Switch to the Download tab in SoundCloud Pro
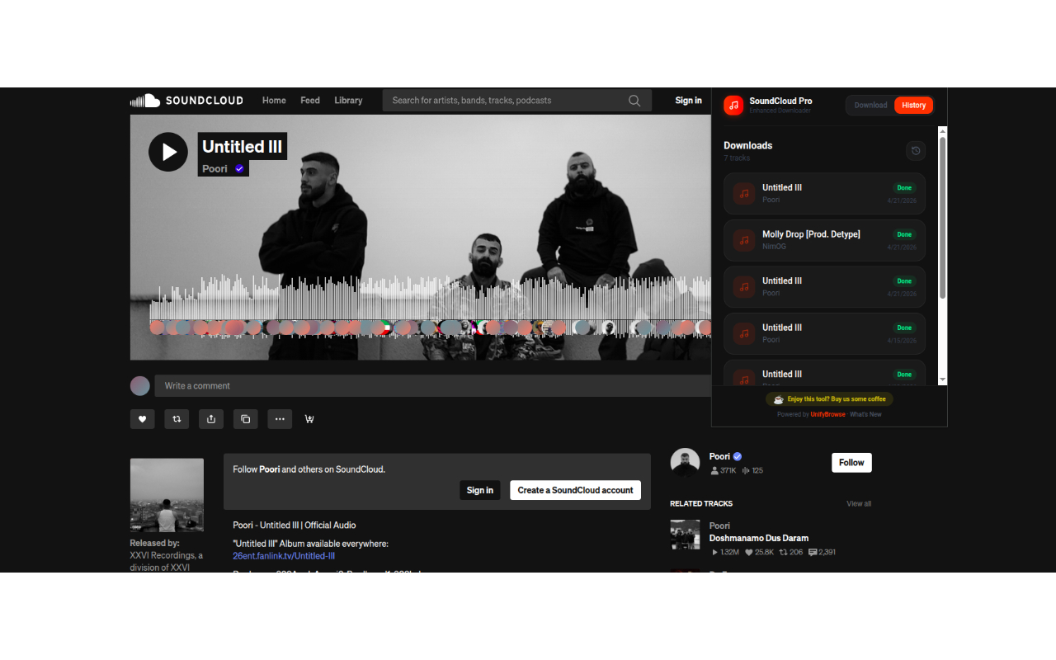Image resolution: width=1056 pixels, height=660 pixels. (870, 105)
